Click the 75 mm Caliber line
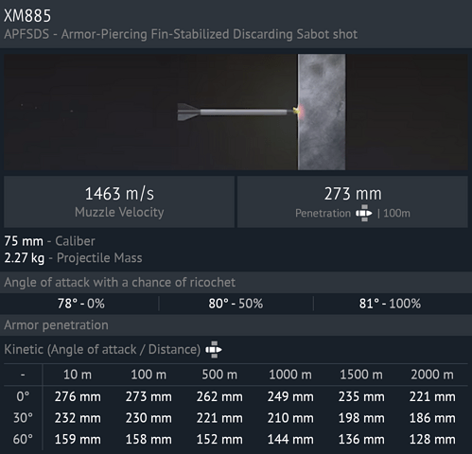472x454 pixels. (49, 241)
